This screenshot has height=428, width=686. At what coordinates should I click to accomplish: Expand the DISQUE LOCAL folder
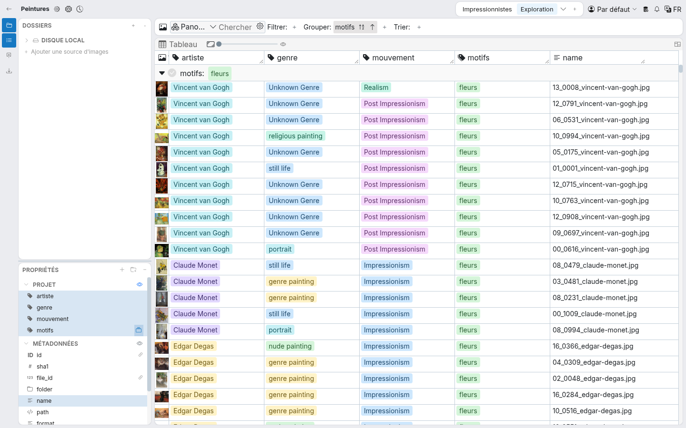click(x=27, y=40)
